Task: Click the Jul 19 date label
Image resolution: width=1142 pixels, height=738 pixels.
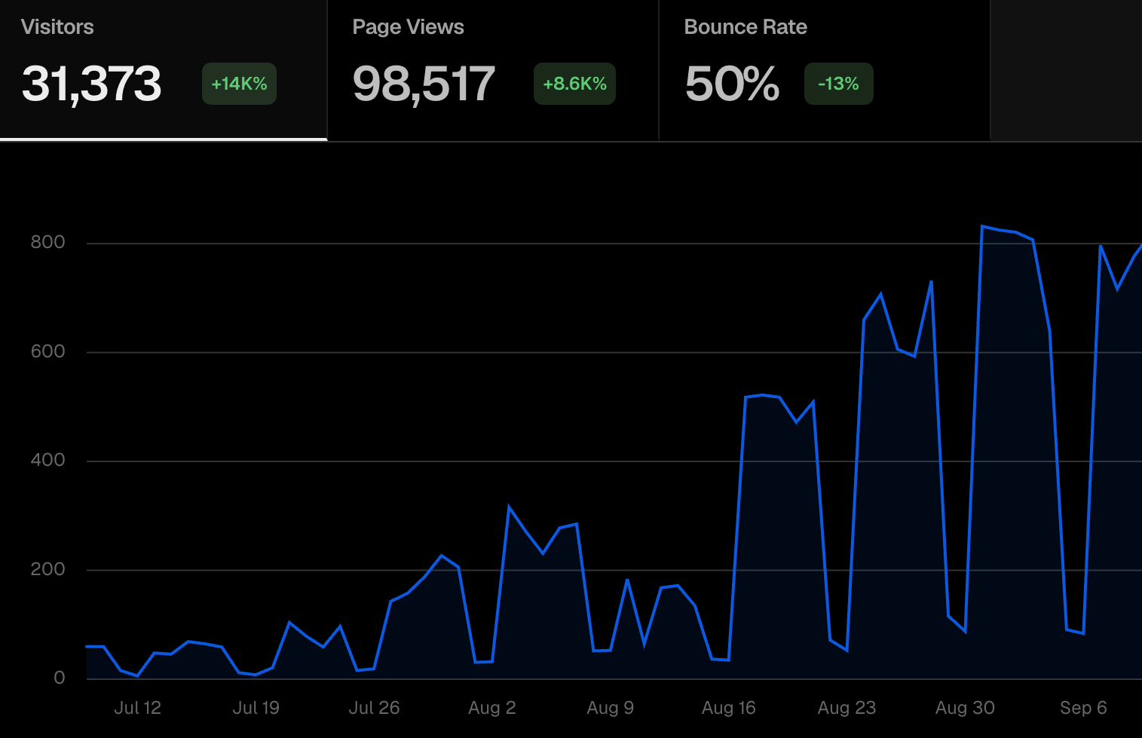Action: [256, 708]
